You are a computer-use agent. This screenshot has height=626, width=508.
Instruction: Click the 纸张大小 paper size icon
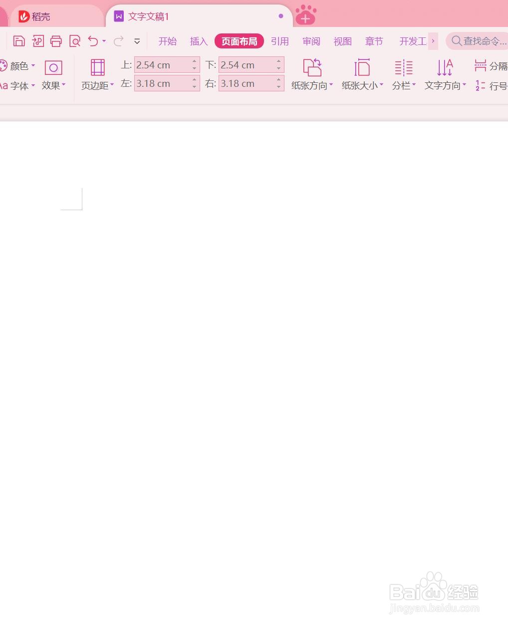pos(362,67)
